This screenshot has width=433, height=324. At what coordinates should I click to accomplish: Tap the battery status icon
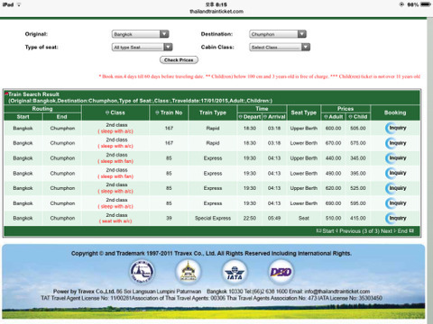[426, 4]
